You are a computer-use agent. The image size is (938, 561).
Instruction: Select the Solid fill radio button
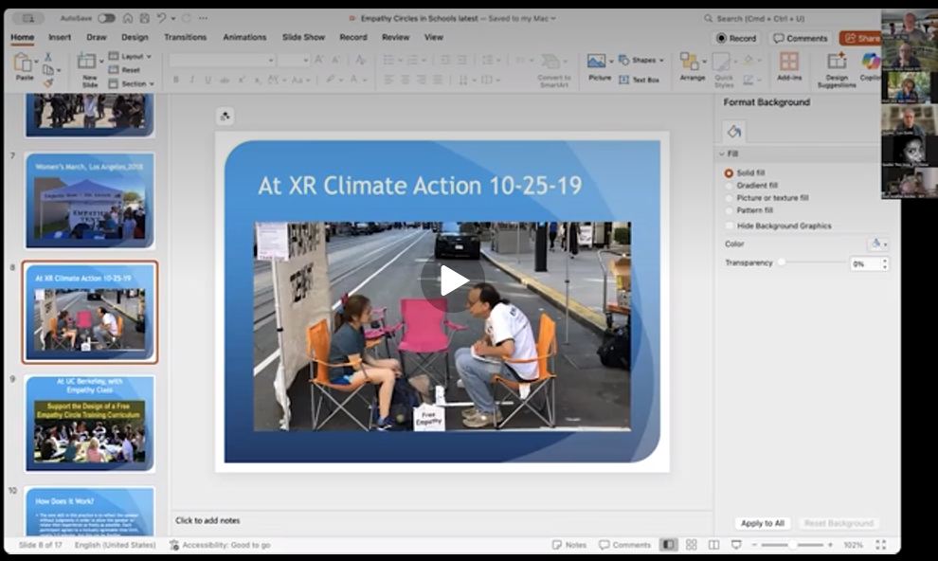point(729,173)
